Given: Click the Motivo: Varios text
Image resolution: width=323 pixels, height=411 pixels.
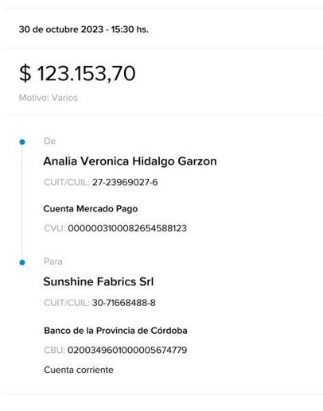Looking at the screenshot, I should [49, 98].
